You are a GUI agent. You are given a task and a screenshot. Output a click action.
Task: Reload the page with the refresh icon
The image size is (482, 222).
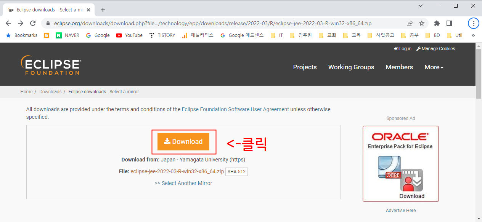point(33,23)
